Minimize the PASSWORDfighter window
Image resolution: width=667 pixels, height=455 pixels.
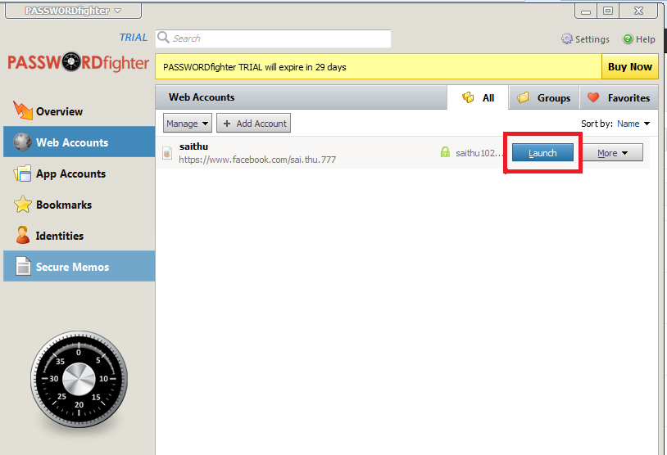click(x=586, y=11)
